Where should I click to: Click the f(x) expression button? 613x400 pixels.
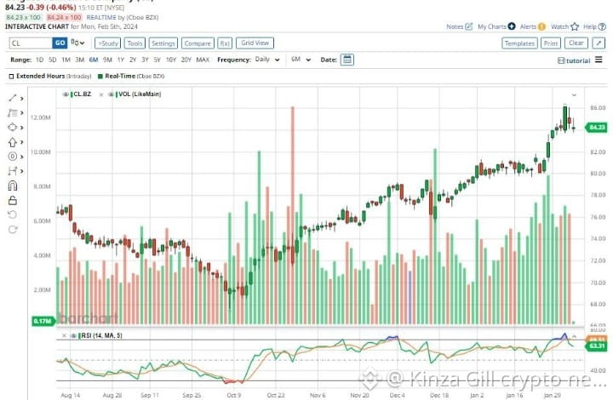225,43
